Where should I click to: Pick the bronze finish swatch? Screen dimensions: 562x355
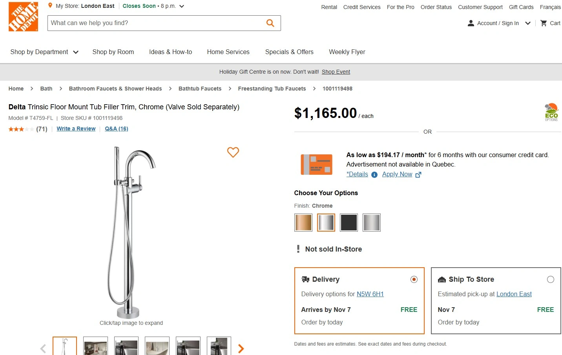(x=303, y=223)
